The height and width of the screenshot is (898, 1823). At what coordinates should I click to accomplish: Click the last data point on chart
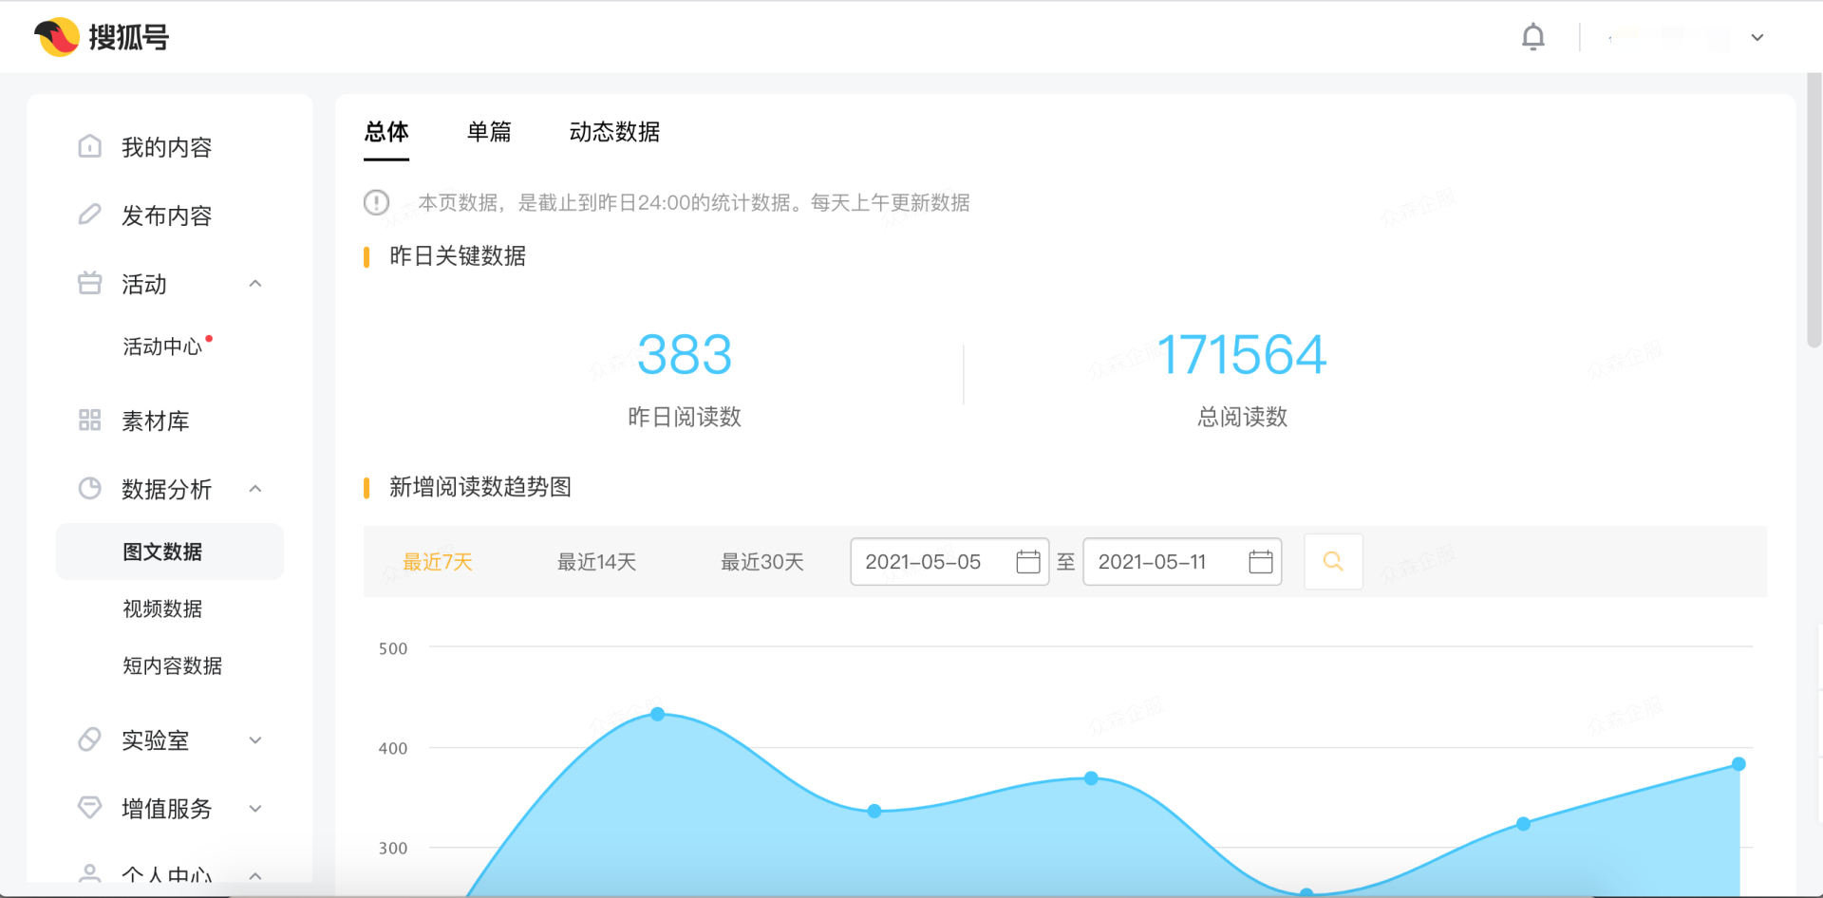[x=1738, y=764]
